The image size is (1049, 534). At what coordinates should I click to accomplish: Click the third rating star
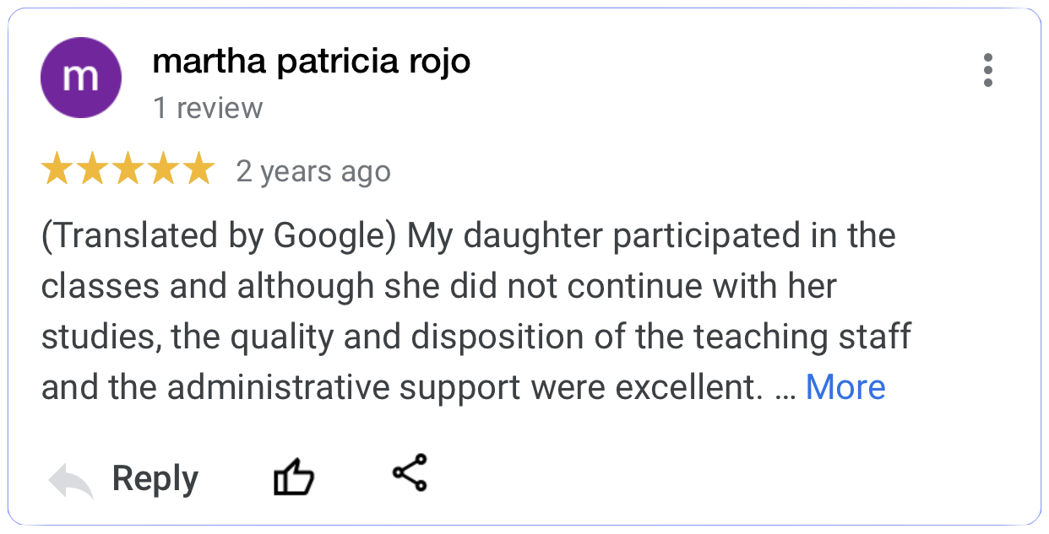pos(128,170)
